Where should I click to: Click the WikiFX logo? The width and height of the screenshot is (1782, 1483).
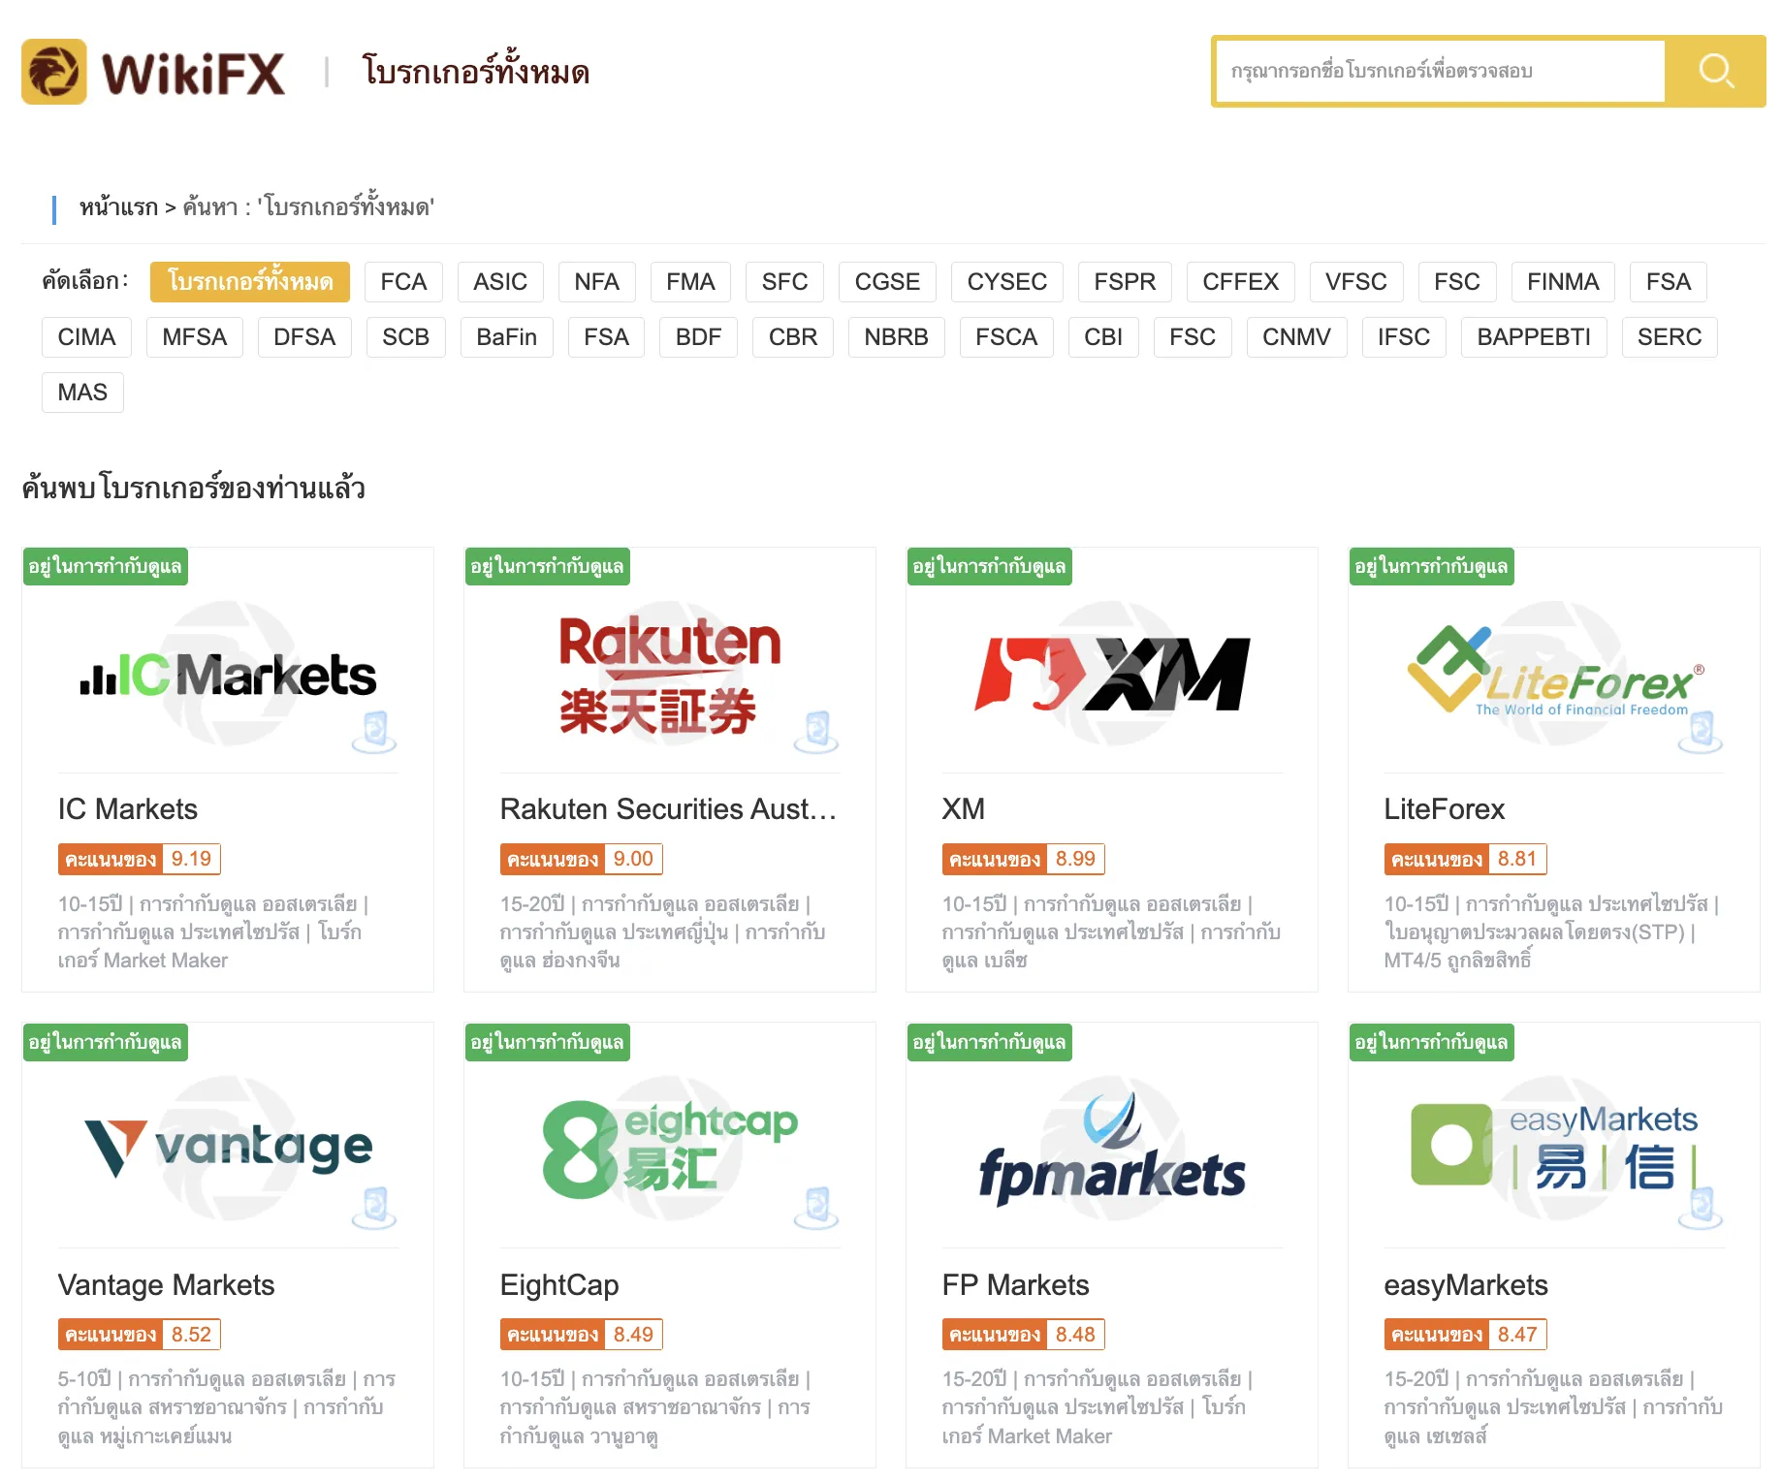click(x=153, y=72)
